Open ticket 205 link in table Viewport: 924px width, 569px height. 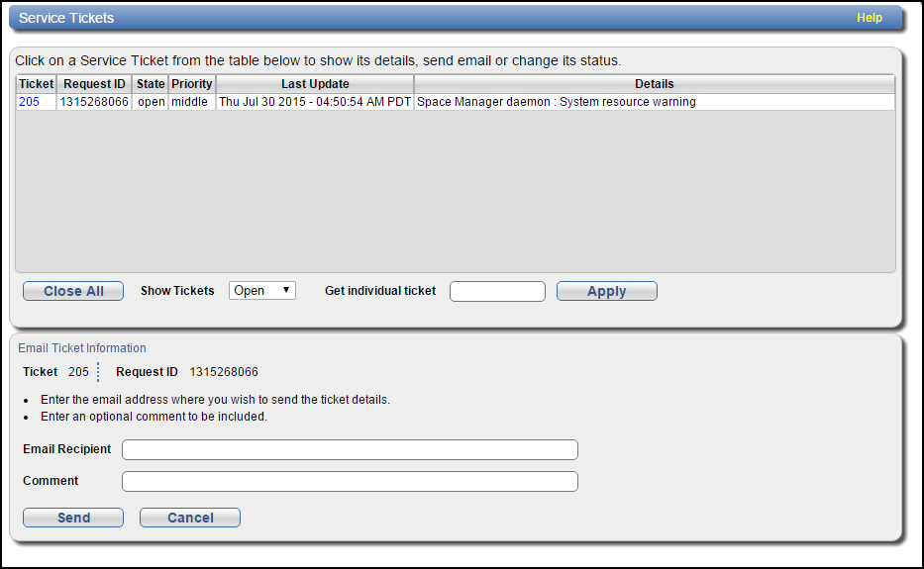pos(29,102)
